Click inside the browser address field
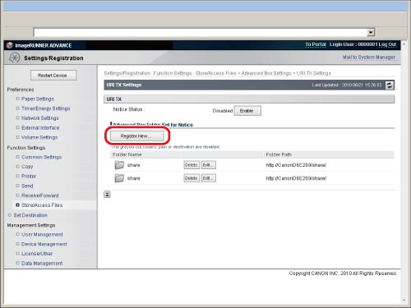The width and height of the screenshot is (411, 308). pos(201,32)
